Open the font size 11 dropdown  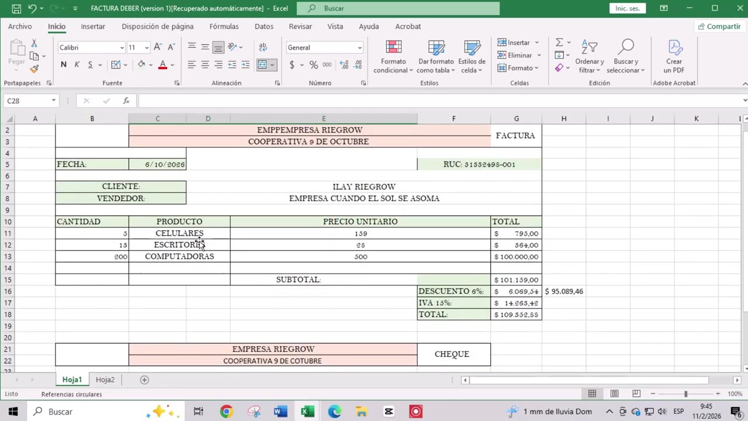click(x=146, y=48)
